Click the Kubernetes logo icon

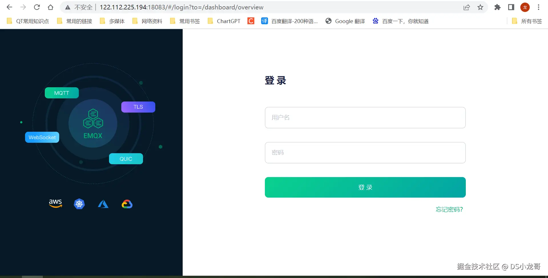[79, 204]
